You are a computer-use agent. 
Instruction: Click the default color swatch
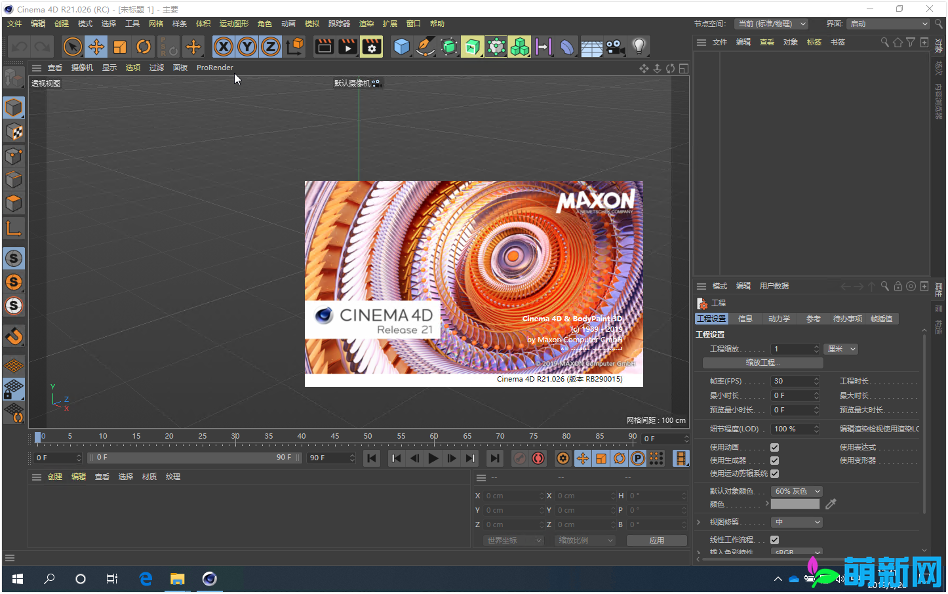(x=795, y=504)
